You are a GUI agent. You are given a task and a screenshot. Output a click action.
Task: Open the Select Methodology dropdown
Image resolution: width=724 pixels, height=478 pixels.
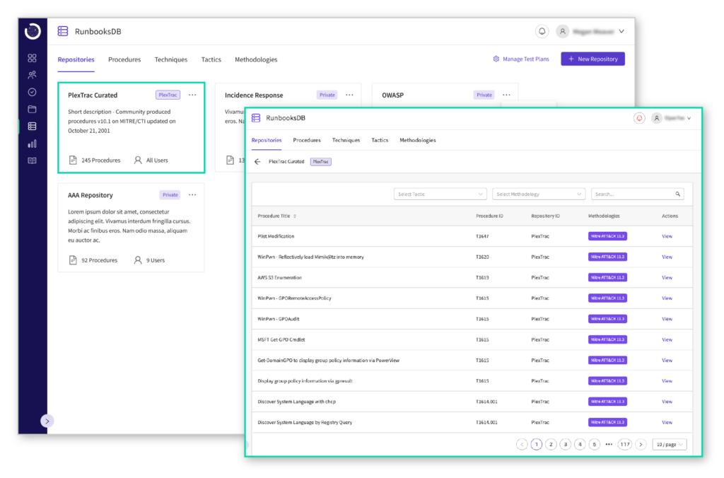(x=538, y=194)
